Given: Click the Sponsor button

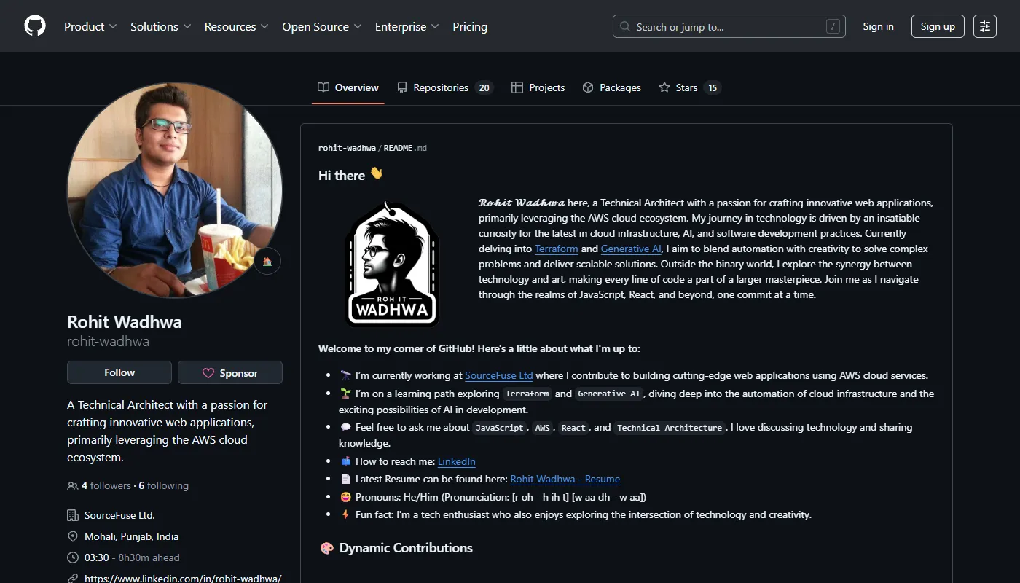Looking at the screenshot, I should pos(230,372).
